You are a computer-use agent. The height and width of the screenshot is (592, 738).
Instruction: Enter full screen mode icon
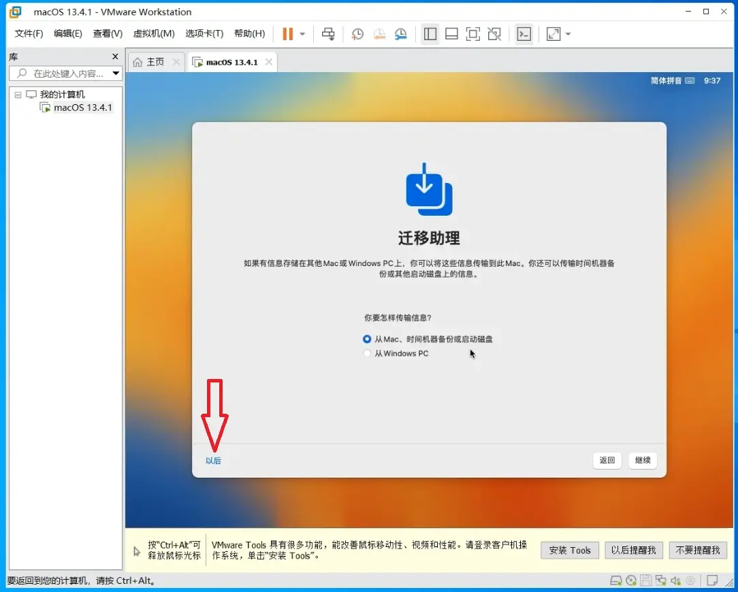tap(472, 34)
